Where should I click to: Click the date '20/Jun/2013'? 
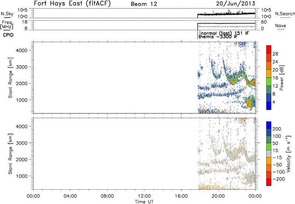[x=236, y=4]
